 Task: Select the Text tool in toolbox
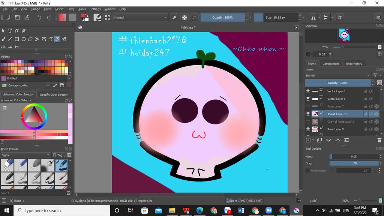click(10, 31)
